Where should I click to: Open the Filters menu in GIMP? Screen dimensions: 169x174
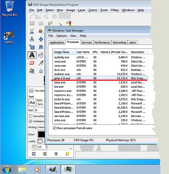pyautogui.click(x=115, y=10)
